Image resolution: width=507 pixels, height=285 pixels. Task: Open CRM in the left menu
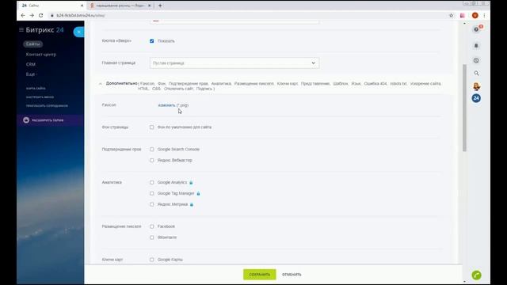[31, 64]
